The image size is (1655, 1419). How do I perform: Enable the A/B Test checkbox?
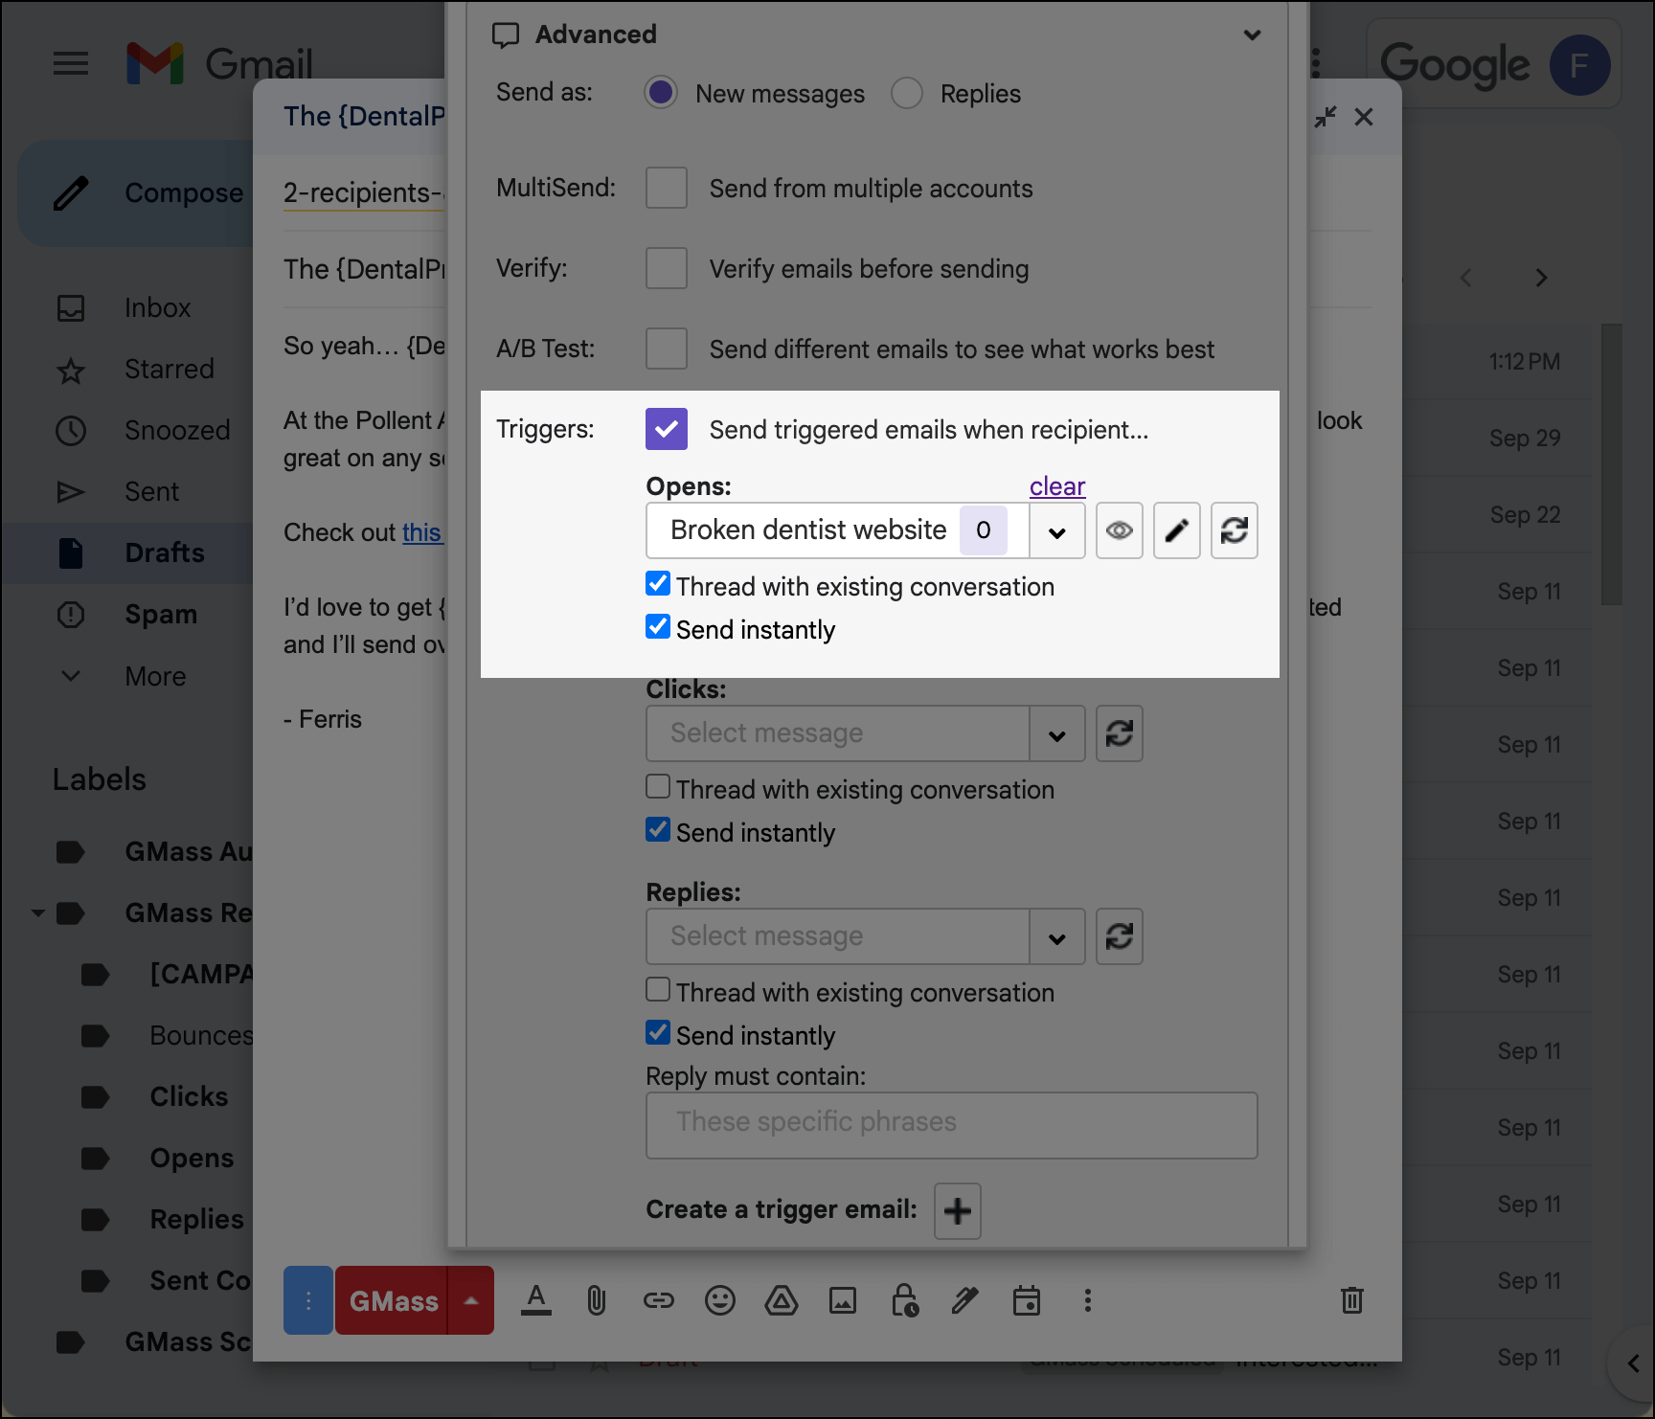click(667, 349)
